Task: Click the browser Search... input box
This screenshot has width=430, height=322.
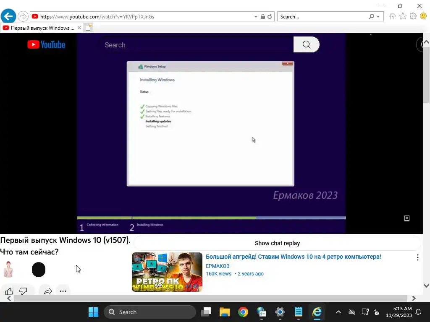Action: coord(322,17)
